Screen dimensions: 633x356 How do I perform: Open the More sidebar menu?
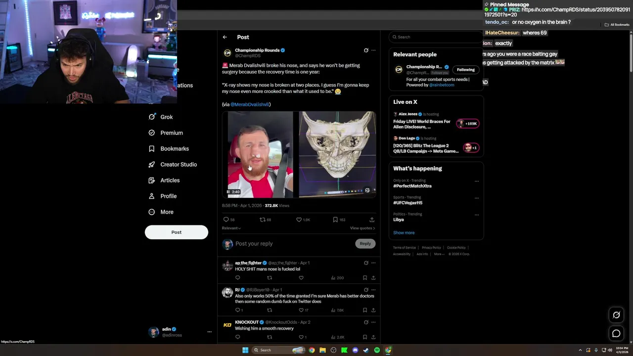(x=161, y=212)
